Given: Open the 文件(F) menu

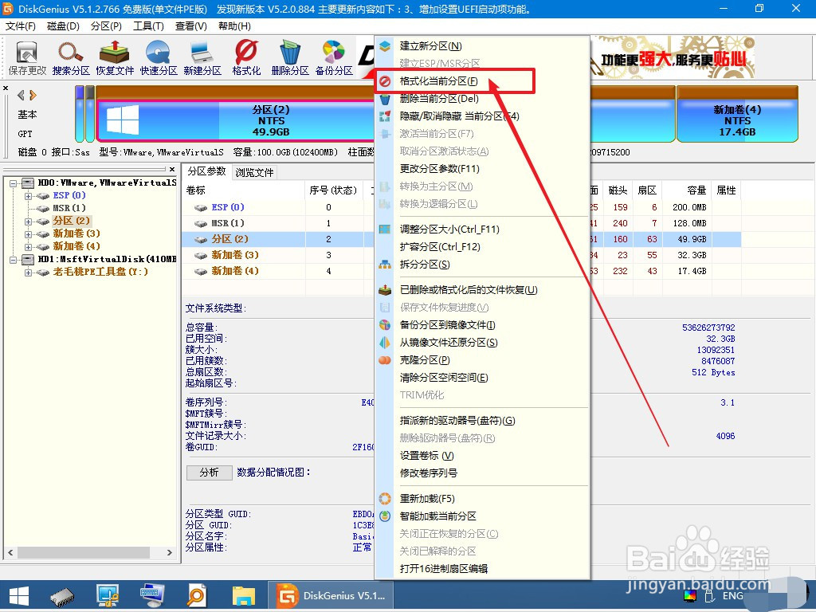Looking at the screenshot, I should 20,26.
